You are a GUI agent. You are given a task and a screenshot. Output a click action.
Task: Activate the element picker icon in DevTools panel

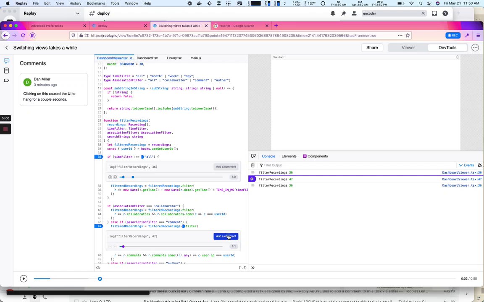pyautogui.click(x=253, y=156)
